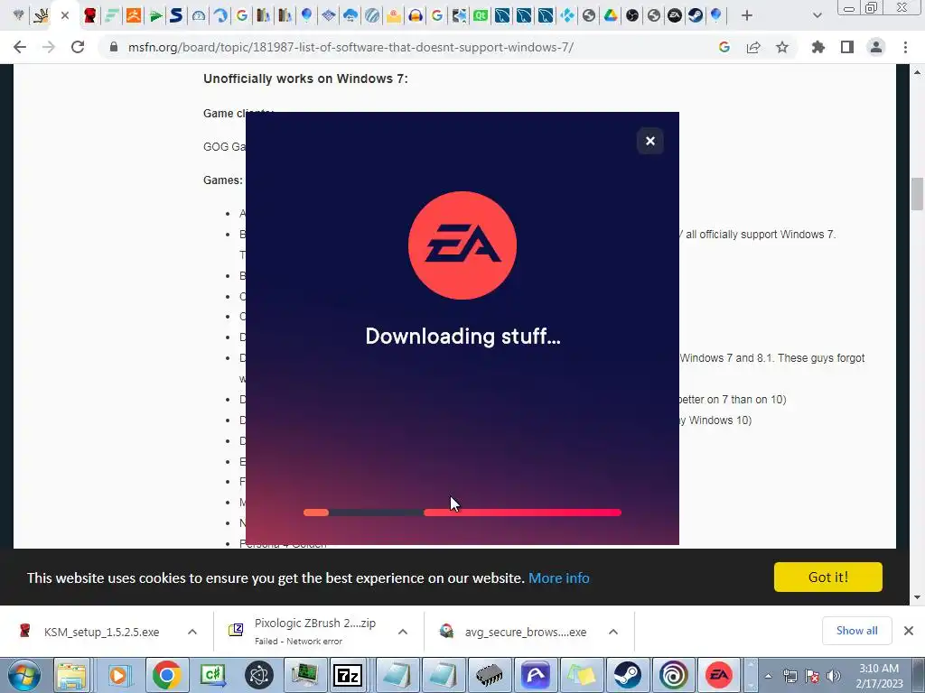Open the chip icon app in the taskbar

[489, 675]
